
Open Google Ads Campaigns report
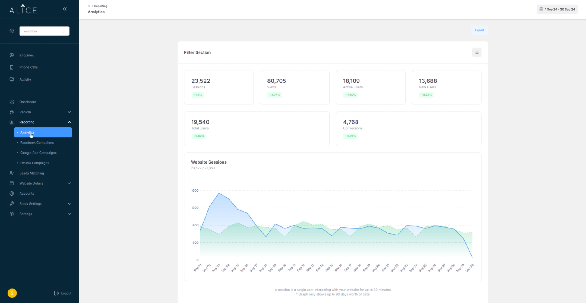[38, 153]
